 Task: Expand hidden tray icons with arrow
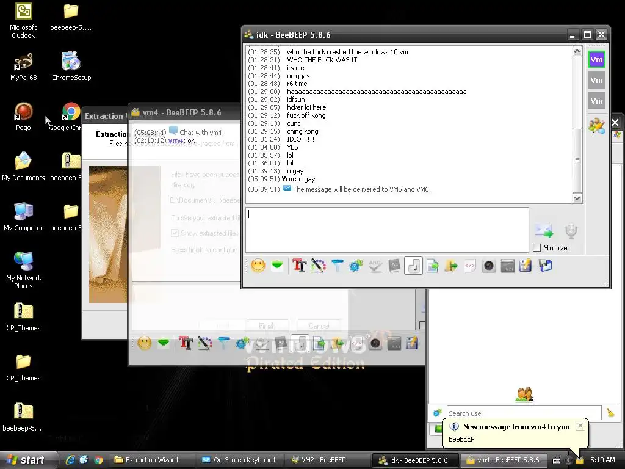pyautogui.click(x=568, y=460)
